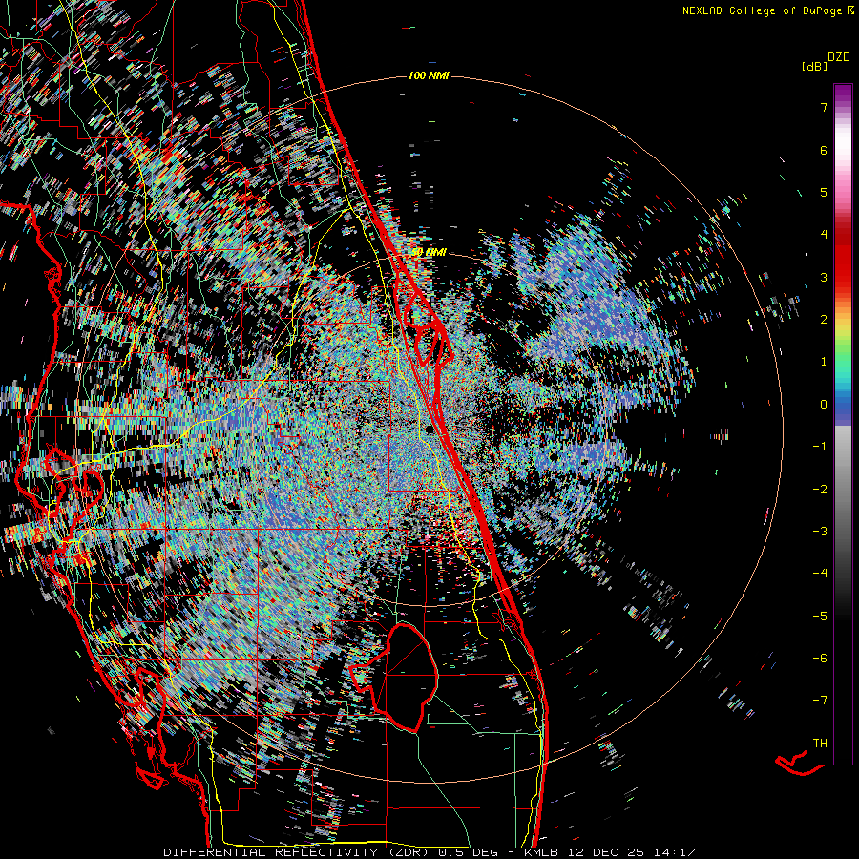This screenshot has height=859, width=859.
Task: Select the negative 2 scale label
Action: [x=820, y=490]
